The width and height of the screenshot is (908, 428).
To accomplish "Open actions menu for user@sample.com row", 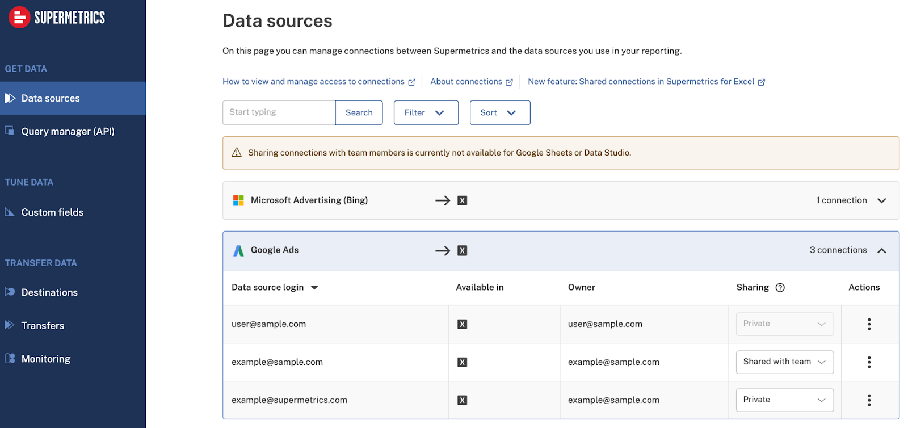I will coord(869,324).
